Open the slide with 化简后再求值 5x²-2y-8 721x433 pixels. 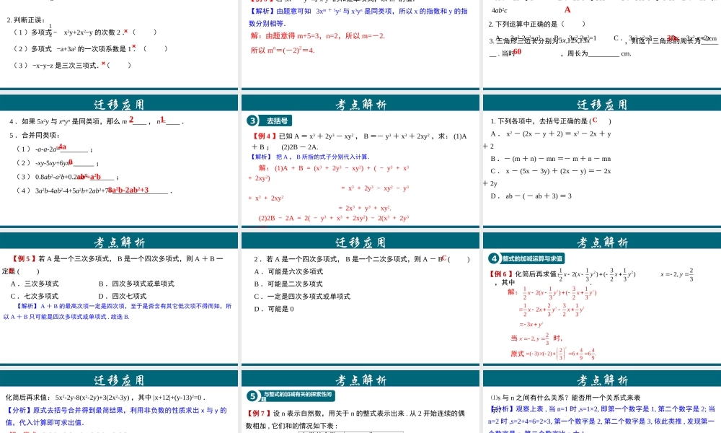[119, 401]
